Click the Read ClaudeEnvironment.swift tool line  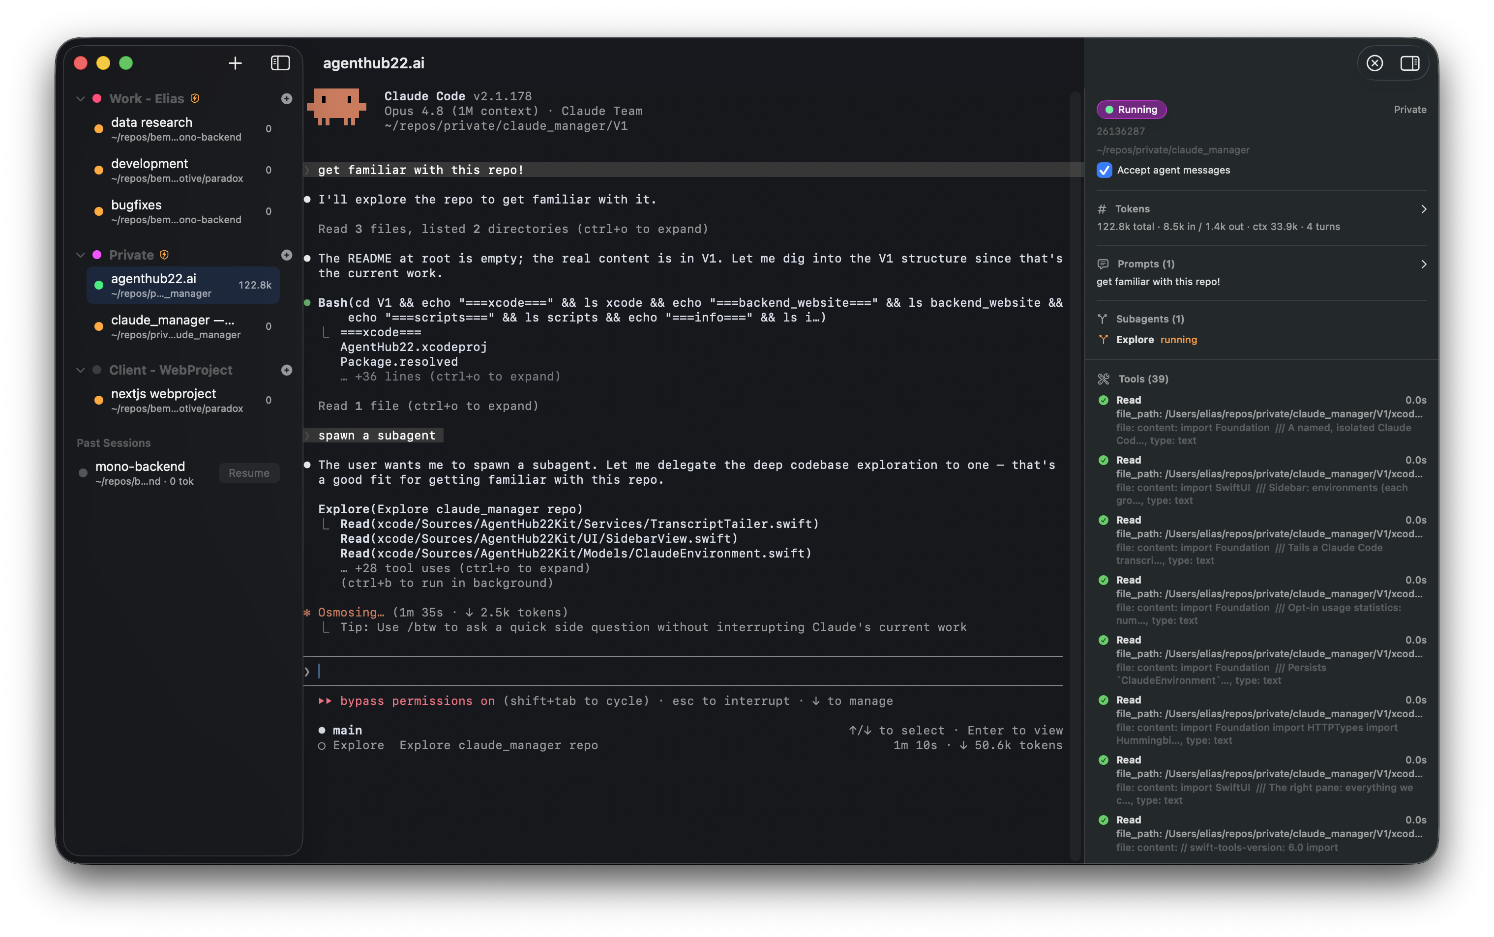point(575,554)
